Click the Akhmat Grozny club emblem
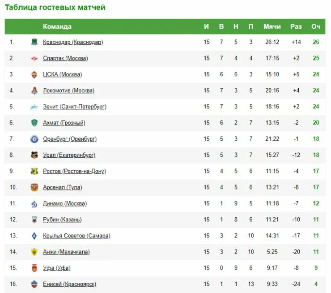331x293 pixels. tap(34, 123)
